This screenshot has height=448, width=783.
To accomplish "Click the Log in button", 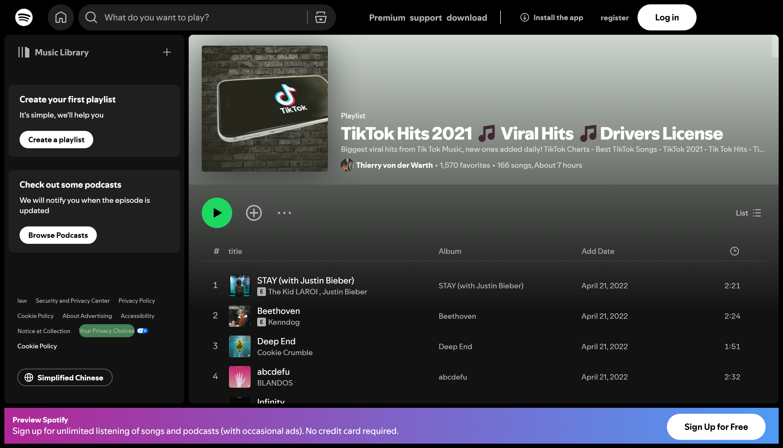I will 667,17.
